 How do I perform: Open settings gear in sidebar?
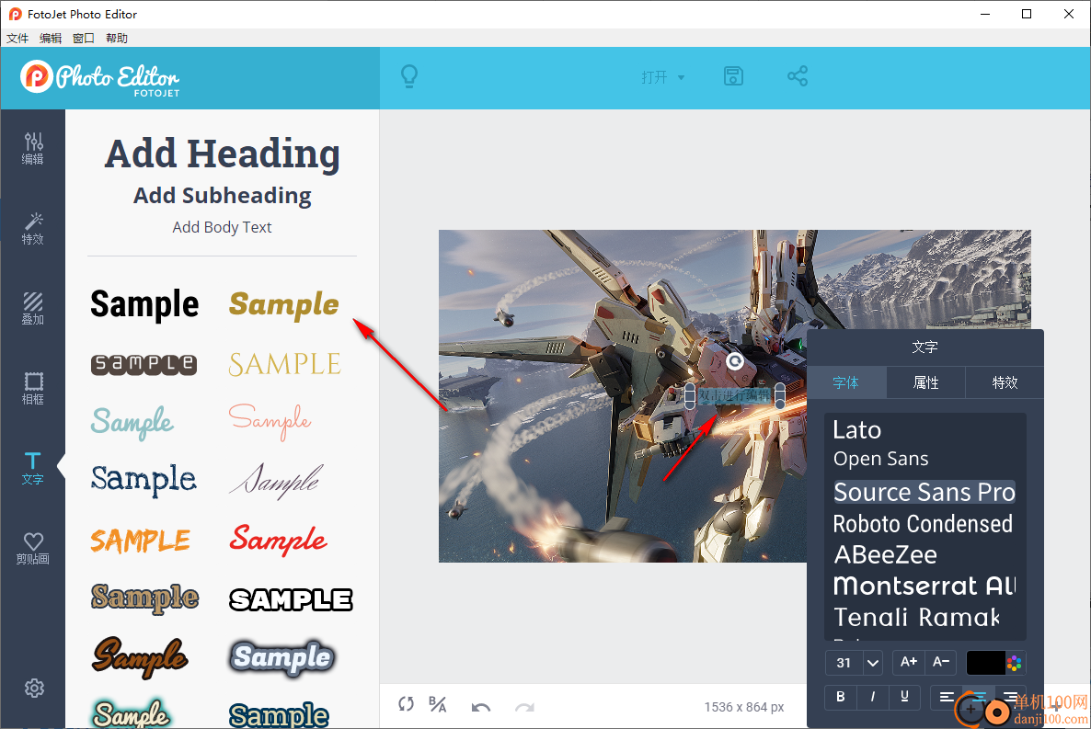[34, 688]
